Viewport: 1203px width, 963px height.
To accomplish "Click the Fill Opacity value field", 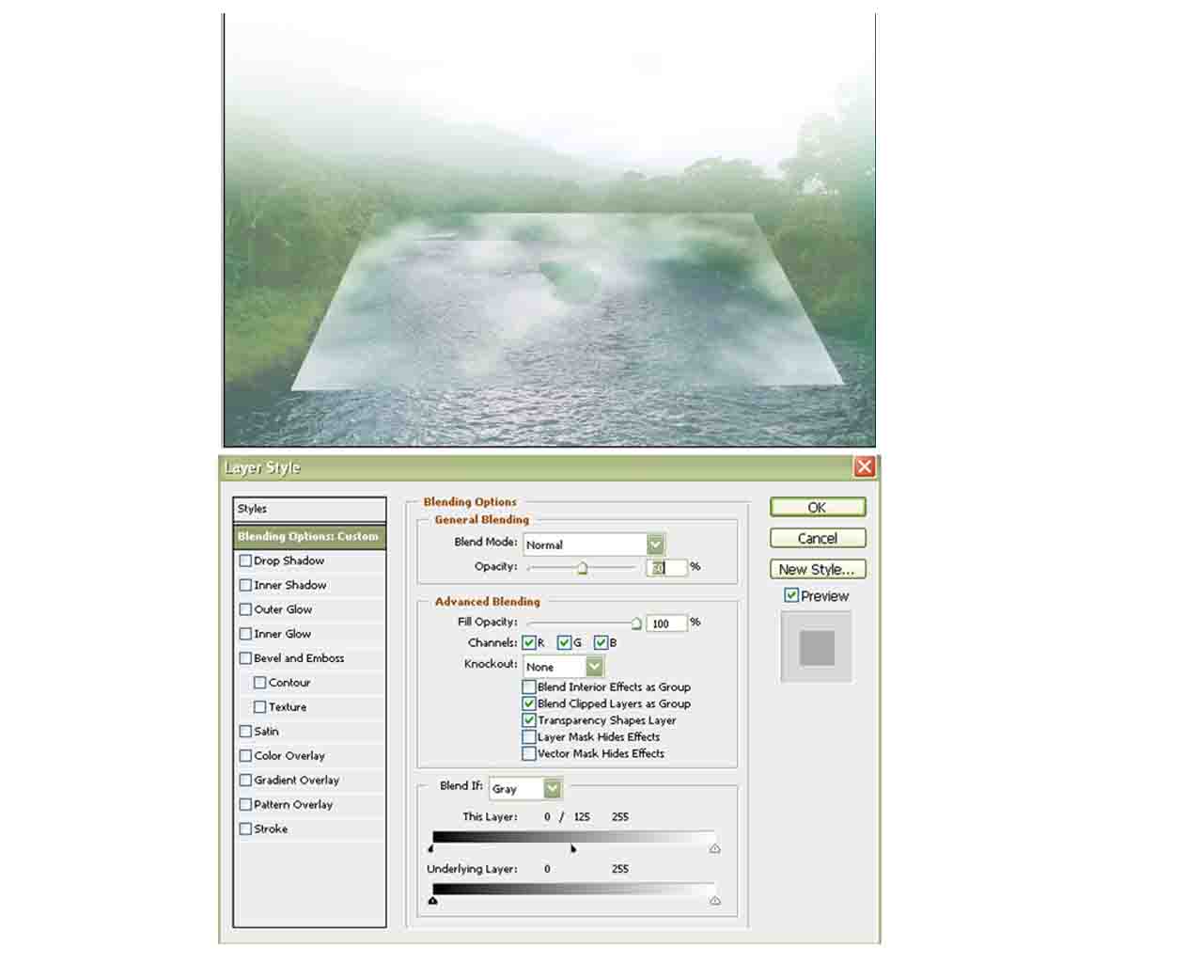I will tap(666, 623).
